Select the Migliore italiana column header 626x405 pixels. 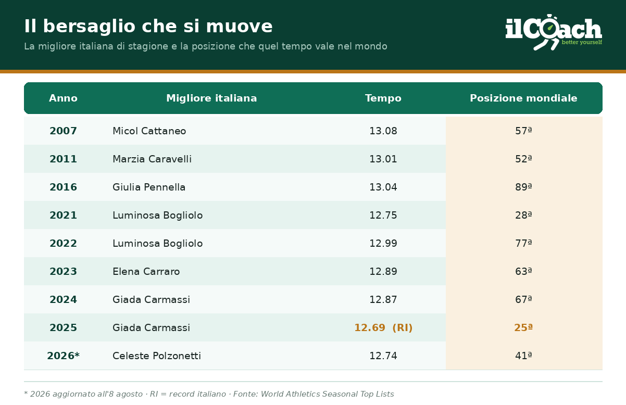pos(211,98)
